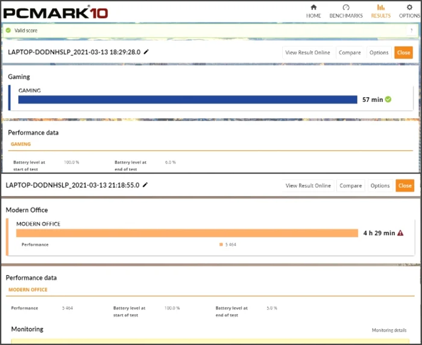Open the Options menu in top navigation
Screen dimensions: 422x345
click(x=409, y=11)
